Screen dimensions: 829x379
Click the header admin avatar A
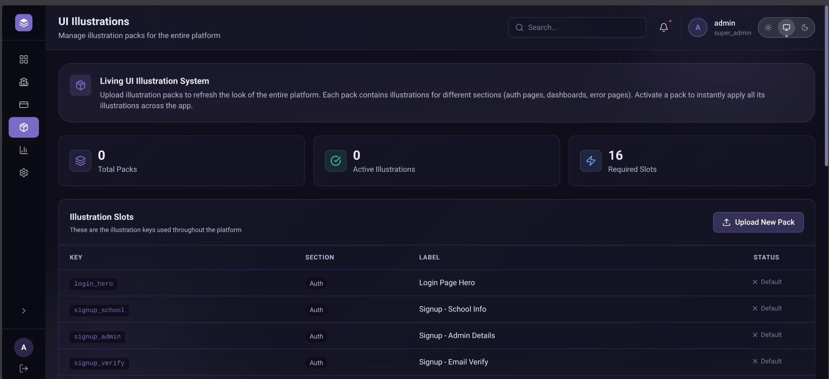(698, 28)
